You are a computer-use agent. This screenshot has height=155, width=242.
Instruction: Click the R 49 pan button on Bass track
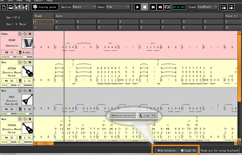[x=25, y=109]
